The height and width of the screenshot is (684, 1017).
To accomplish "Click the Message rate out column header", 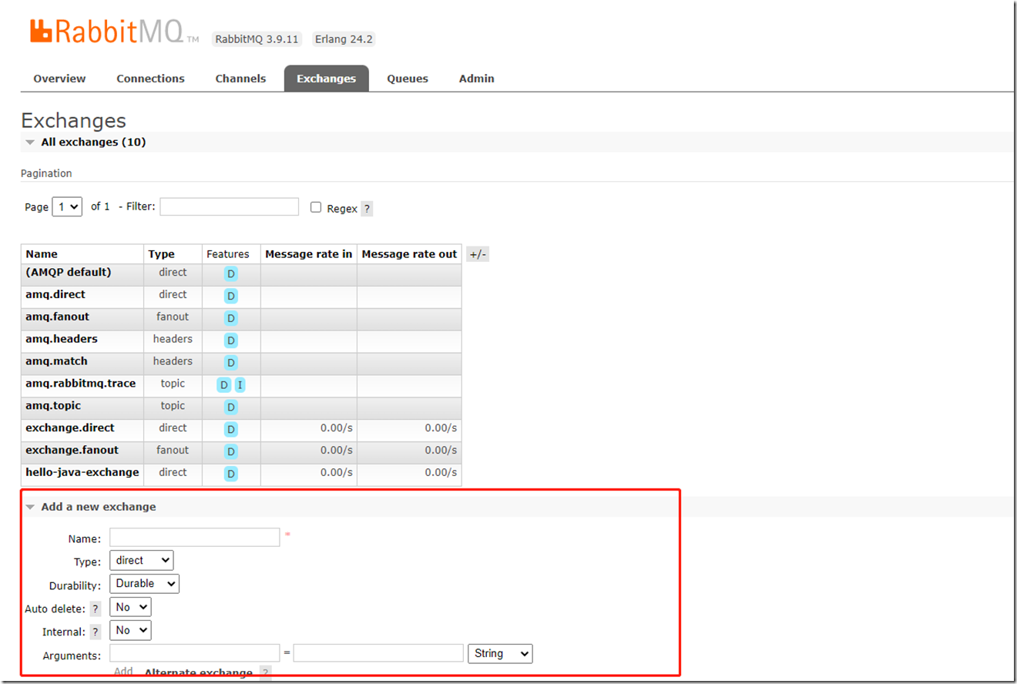I will (409, 254).
